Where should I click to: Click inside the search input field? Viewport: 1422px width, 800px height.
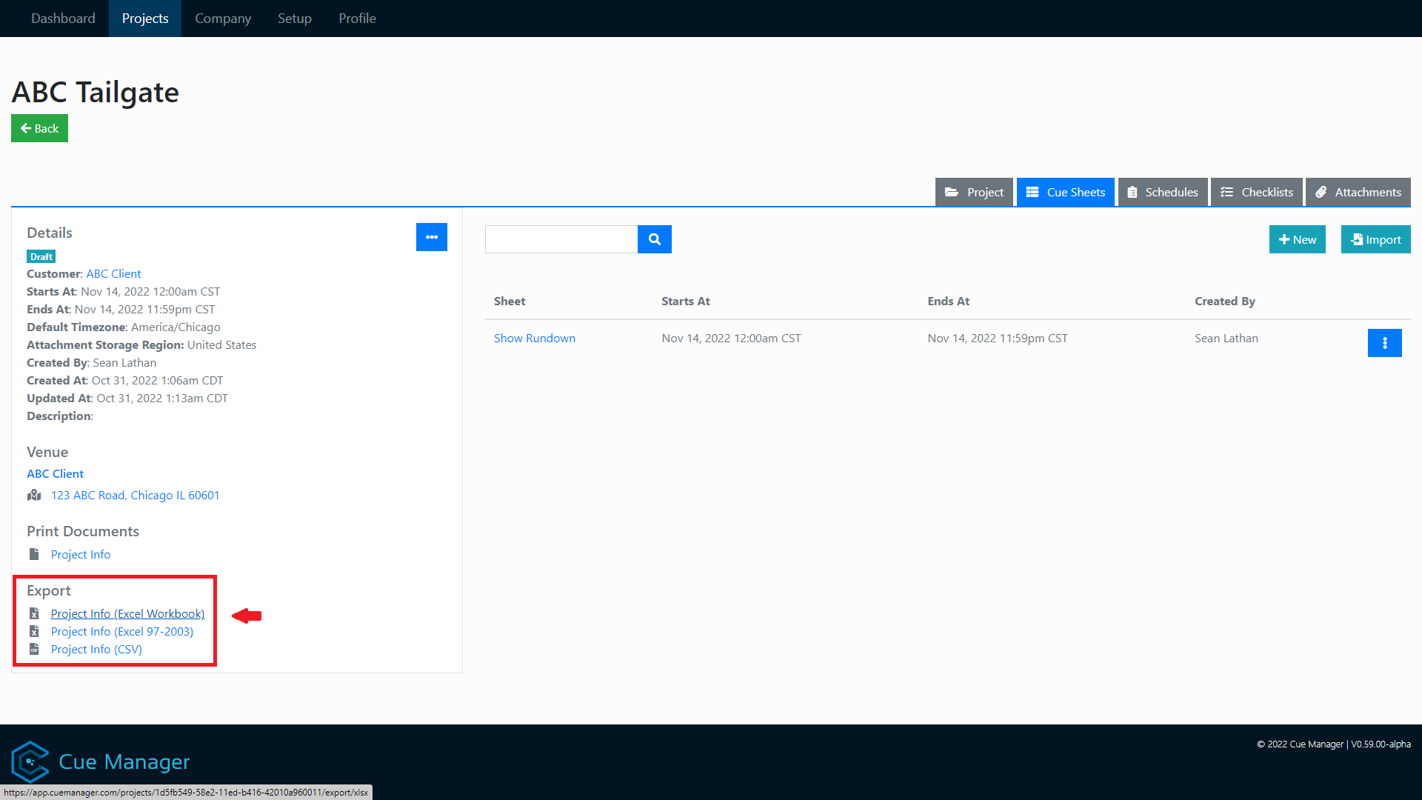click(561, 239)
